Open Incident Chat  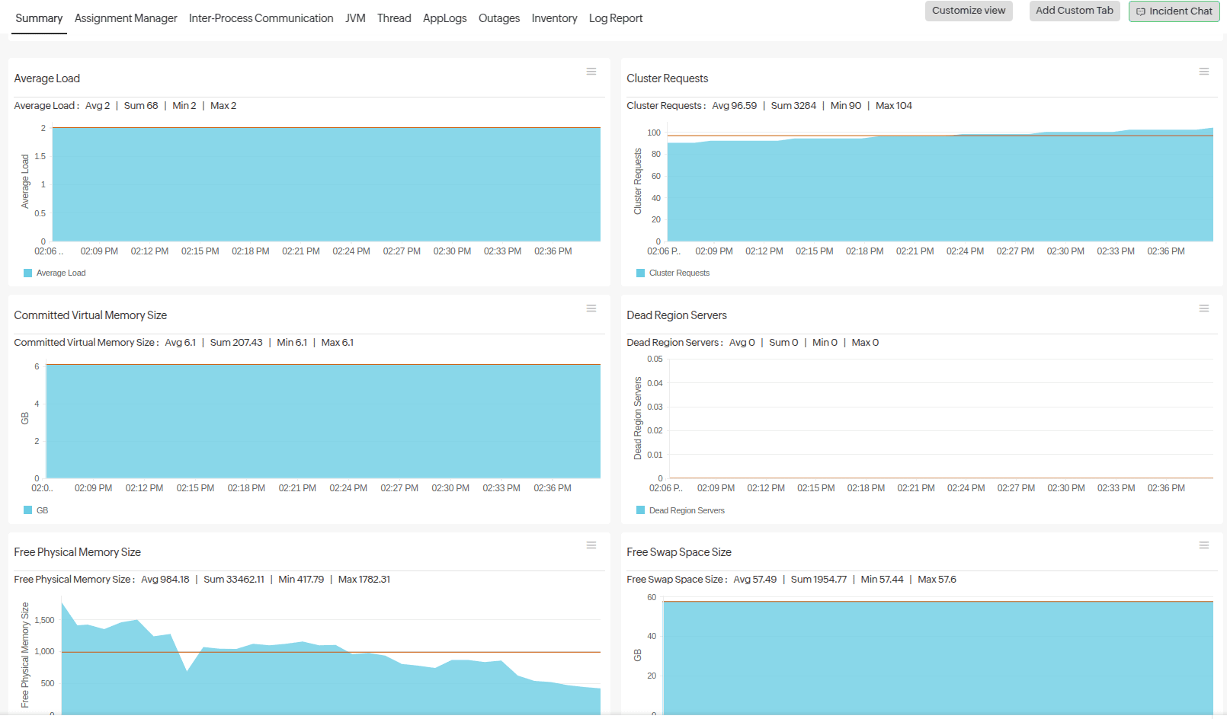(x=1174, y=11)
